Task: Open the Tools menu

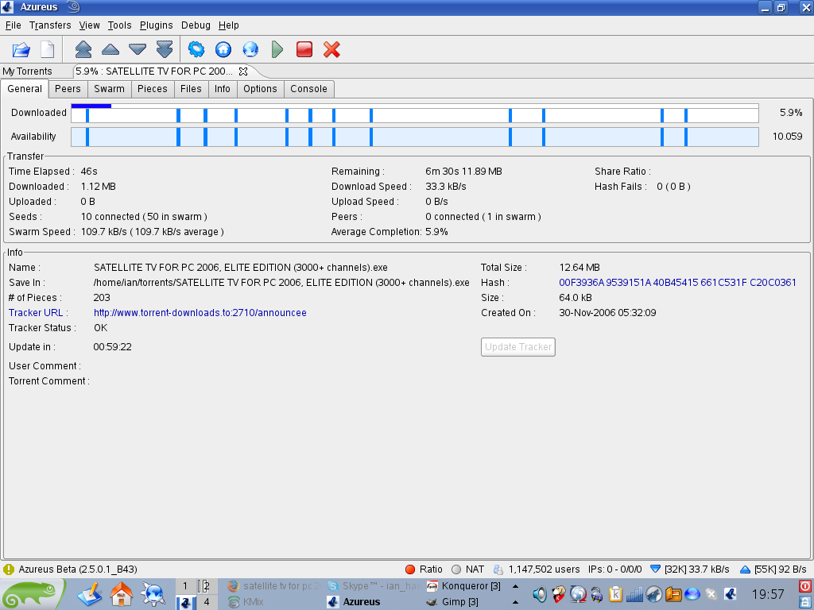Action: (x=119, y=25)
